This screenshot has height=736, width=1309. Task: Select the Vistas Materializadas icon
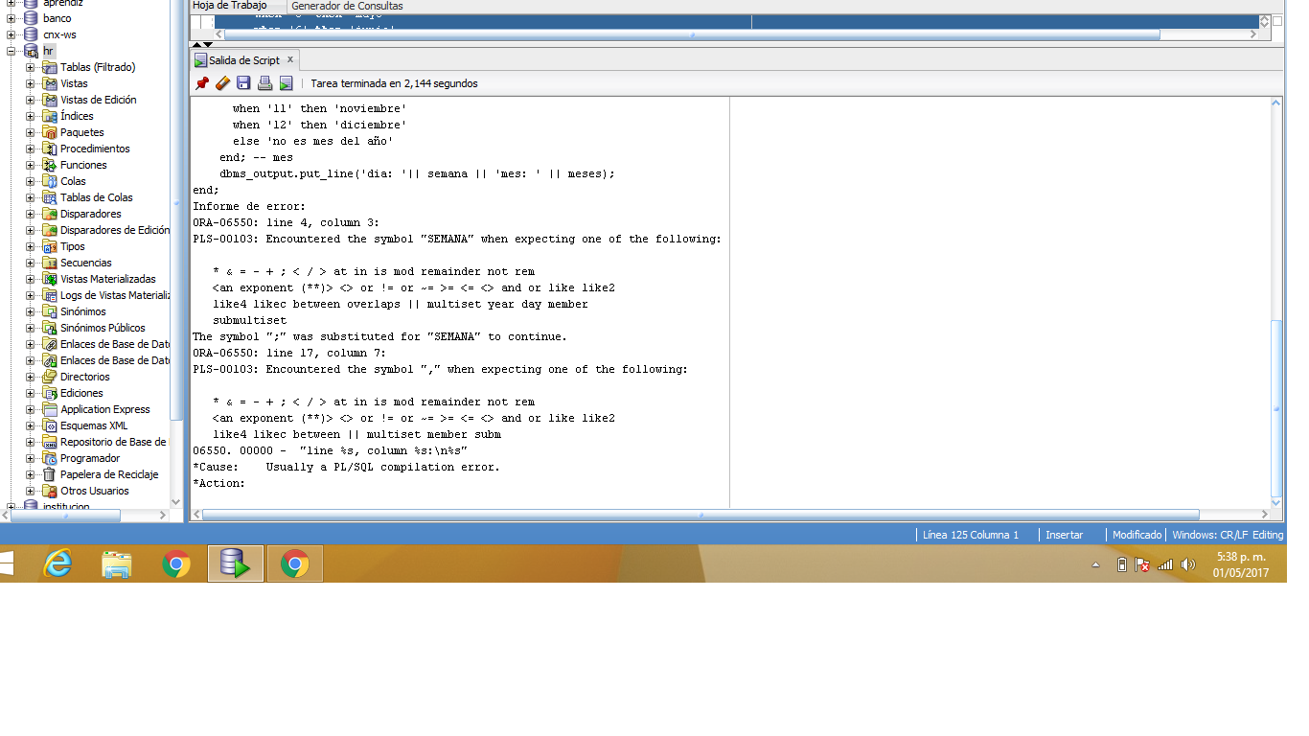(50, 279)
